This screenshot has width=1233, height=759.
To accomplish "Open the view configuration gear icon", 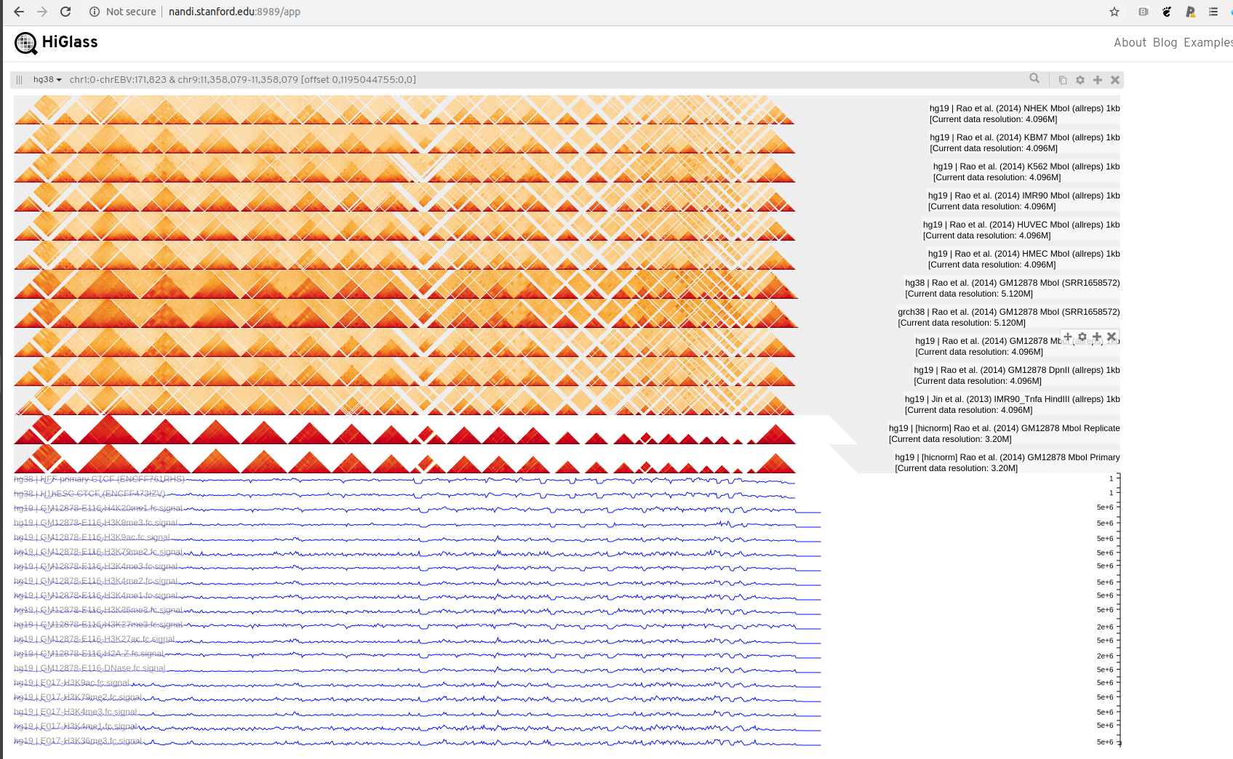I will click(1080, 80).
